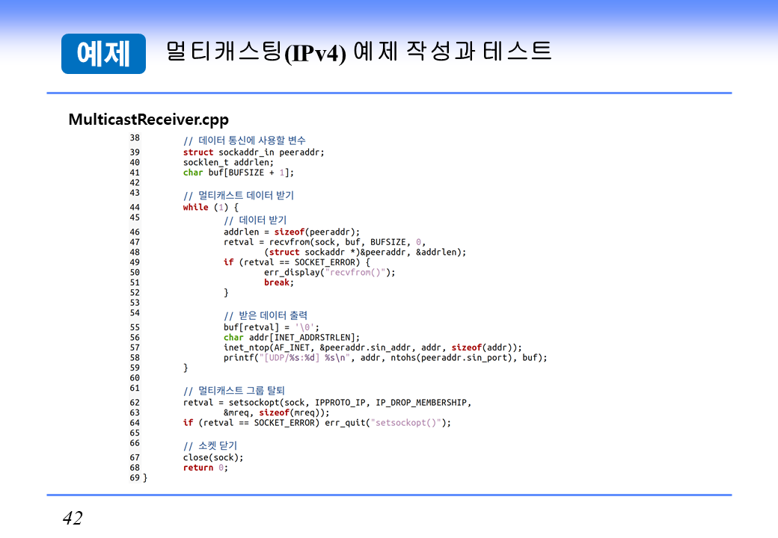The width and height of the screenshot is (778, 538).
Task: Click line 'struct sockaddr_in peeraddr;'
Action: click(x=254, y=152)
